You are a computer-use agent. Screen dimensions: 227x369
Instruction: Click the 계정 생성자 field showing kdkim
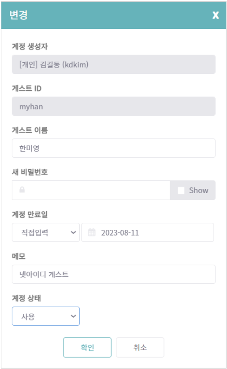coord(114,64)
